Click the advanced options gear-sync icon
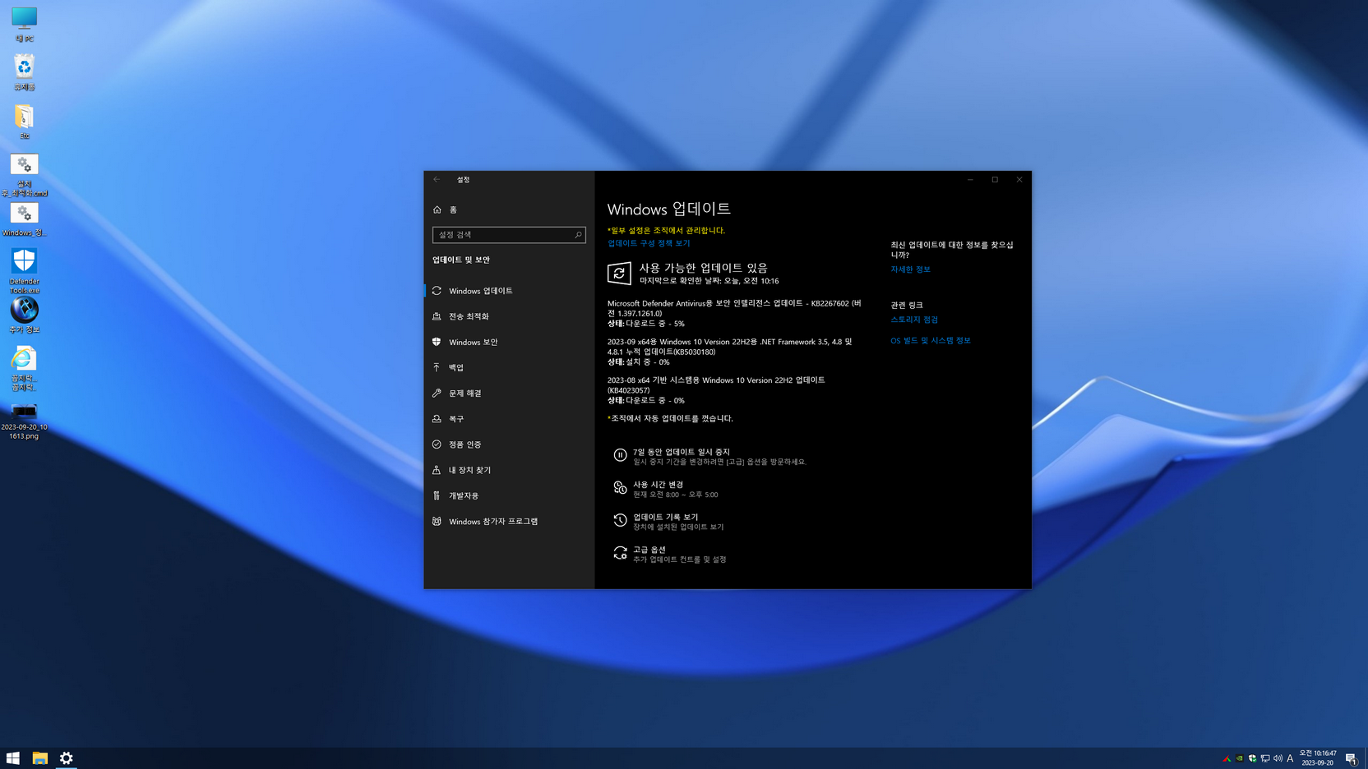Viewport: 1368px width, 769px height. pyautogui.click(x=620, y=553)
